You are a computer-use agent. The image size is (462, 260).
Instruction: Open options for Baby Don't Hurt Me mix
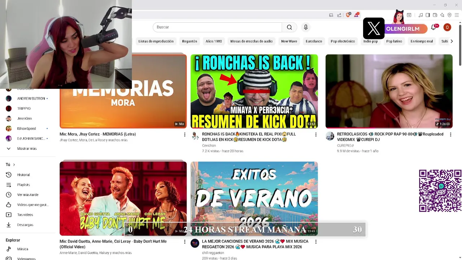[185, 242]
